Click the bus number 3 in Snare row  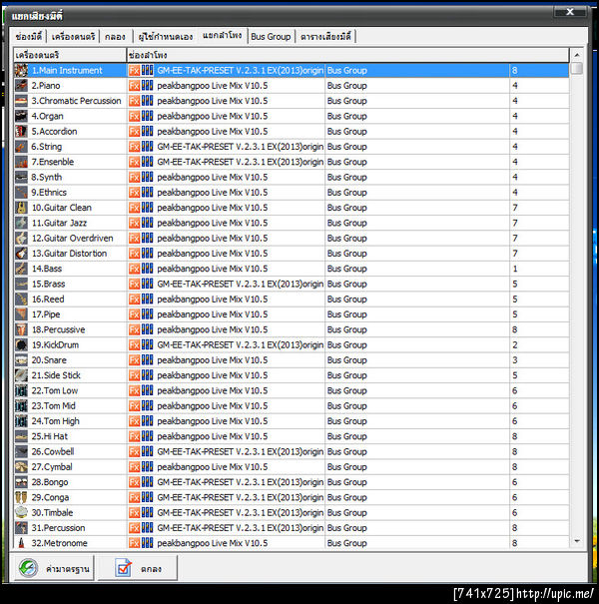pos(515,360)
